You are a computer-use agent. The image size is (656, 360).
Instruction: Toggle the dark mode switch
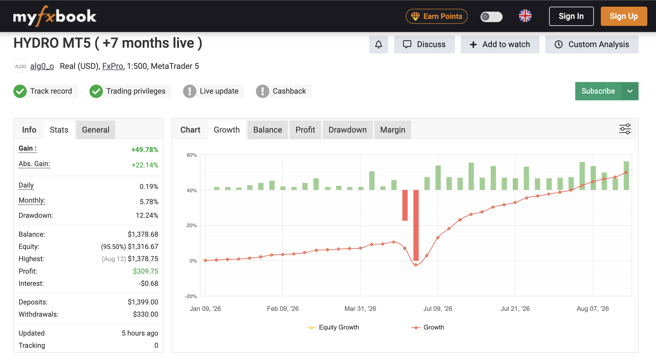point(491,17)
